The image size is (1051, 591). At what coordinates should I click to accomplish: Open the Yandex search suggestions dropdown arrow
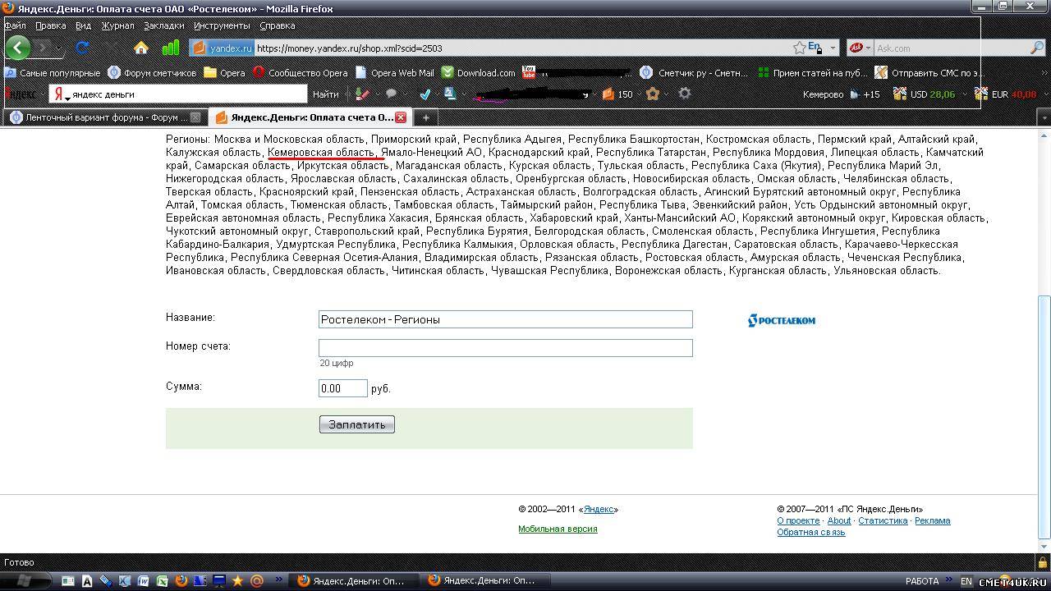pos(67,98)
